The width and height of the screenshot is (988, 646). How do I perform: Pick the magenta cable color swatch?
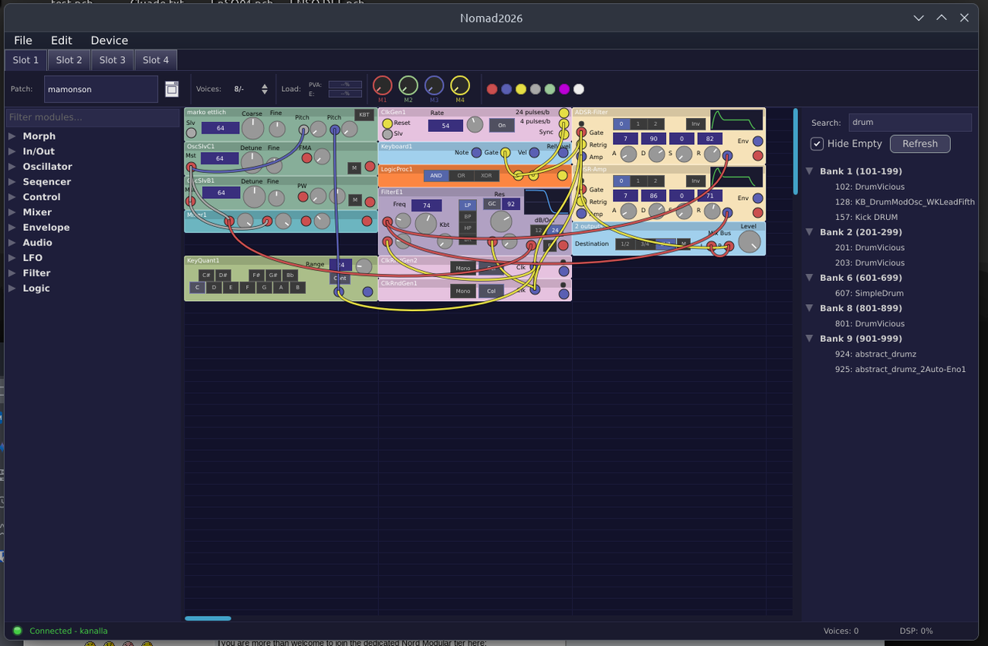click(x=564, y=90)
